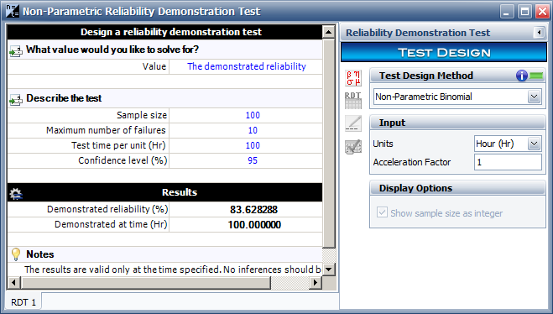
Task: Click Demonstrated at time result 100.000000
Action: (x=254, y=225)
